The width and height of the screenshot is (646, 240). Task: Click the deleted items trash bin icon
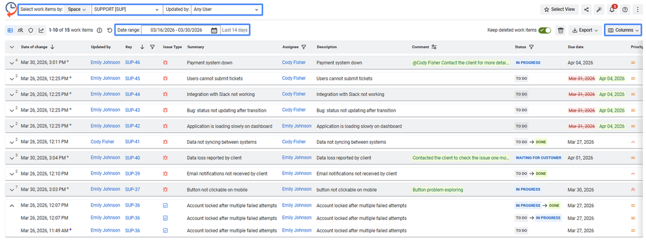coord(560,30)
